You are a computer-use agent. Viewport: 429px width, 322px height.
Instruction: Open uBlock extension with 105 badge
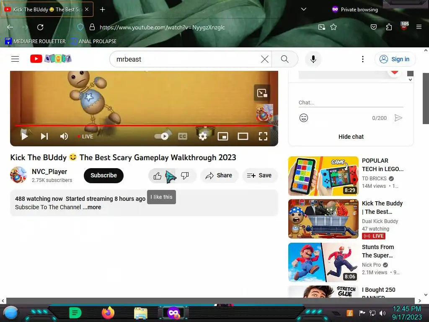(x=404, y=26)
